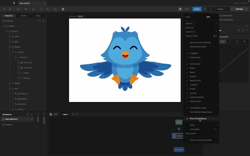The height and width of the screenshot is (156, 250).
Task: Collapse the Group 5 tree node
Action: (13, 52)
